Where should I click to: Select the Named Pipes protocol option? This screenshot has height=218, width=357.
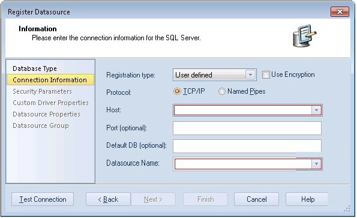coord(221,91)
